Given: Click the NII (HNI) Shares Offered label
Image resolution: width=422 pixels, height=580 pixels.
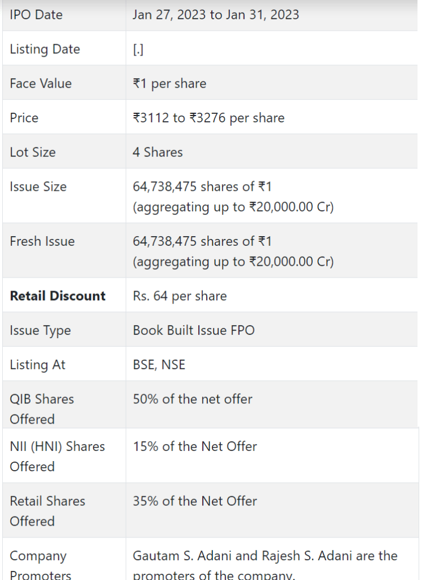Looking at the screenshot, I should tap(57, 457).
